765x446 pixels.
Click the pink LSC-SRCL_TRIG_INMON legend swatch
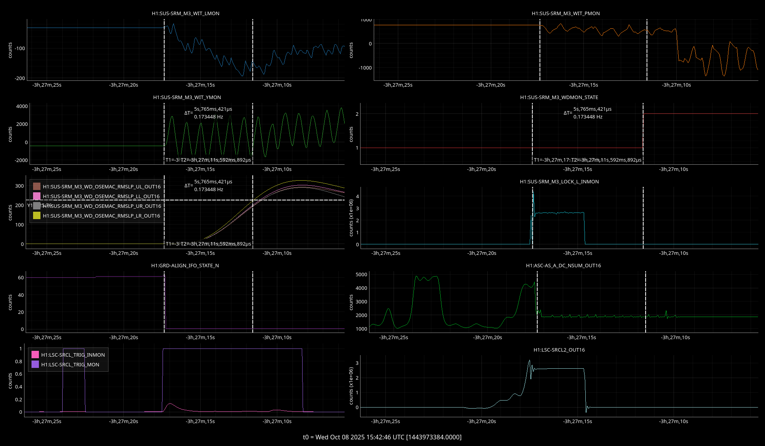35,355
